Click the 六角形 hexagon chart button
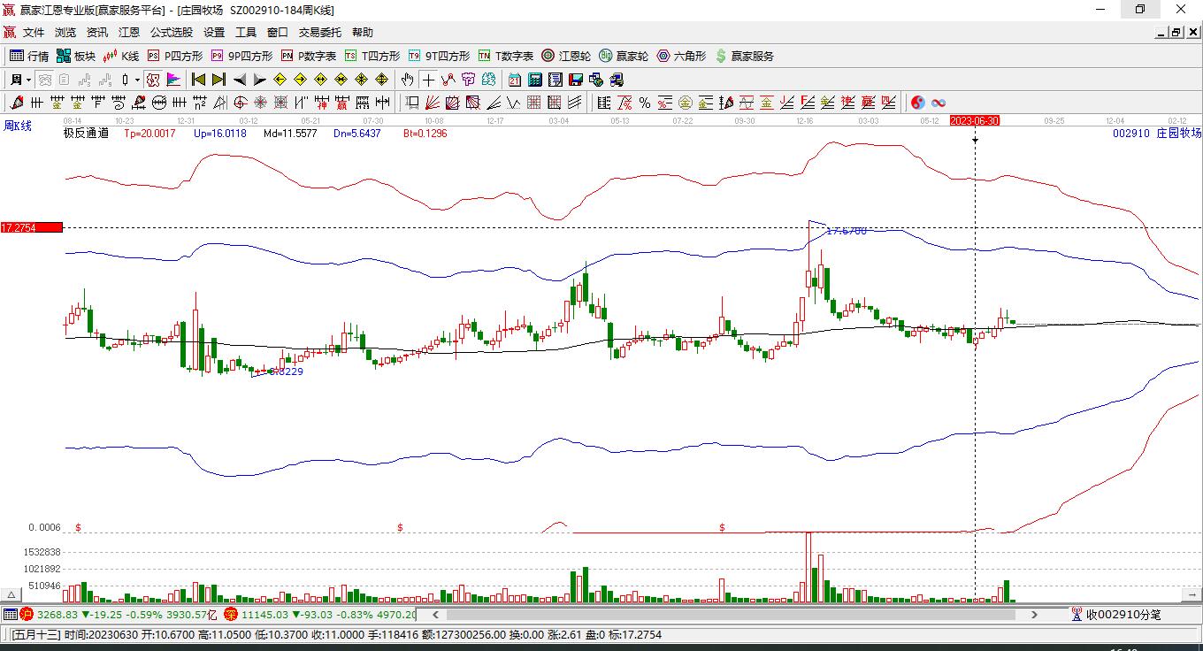The image size is (1203, 651). point(681,56)
